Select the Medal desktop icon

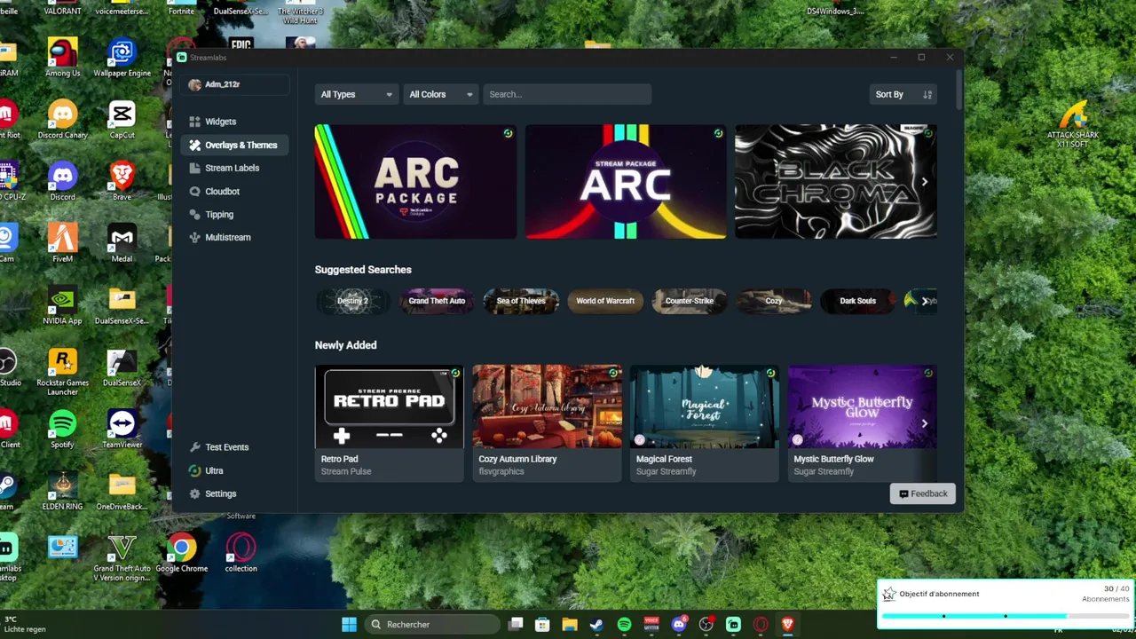click(122, 242)
